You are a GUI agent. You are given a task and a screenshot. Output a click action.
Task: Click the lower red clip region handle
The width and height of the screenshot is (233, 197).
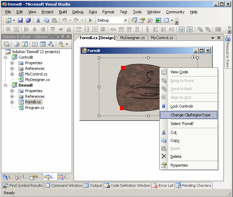point(122,108)
